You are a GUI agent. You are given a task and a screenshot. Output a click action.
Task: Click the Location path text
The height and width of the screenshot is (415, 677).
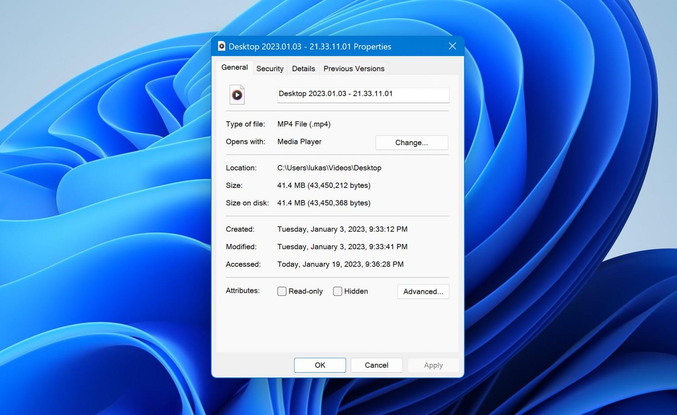click(329, 168)
